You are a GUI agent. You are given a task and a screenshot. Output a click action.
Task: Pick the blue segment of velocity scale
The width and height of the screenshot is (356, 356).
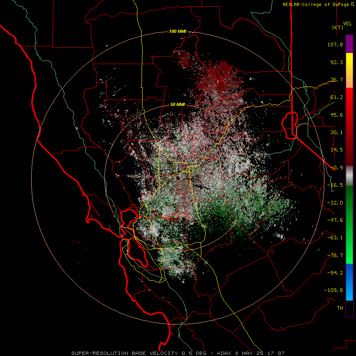349,282
